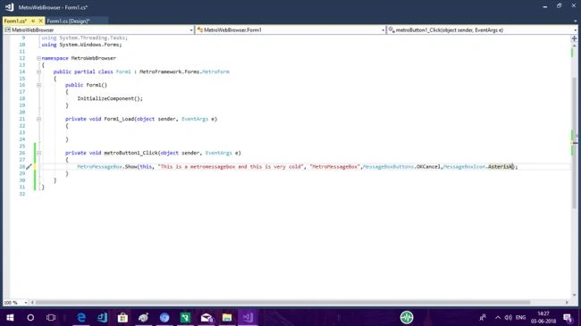Open the MetroWebBrowser project dropdown

point(191,30)
